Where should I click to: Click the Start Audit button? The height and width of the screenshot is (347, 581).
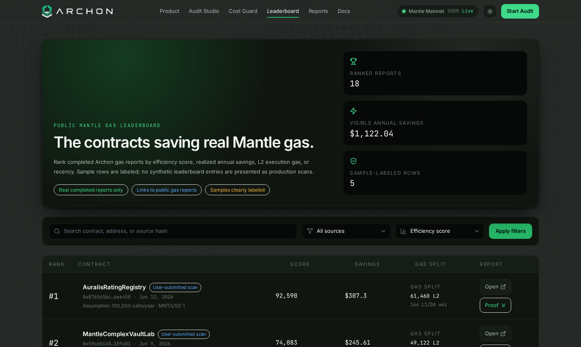pyautogui.click(x=520, y=11)
